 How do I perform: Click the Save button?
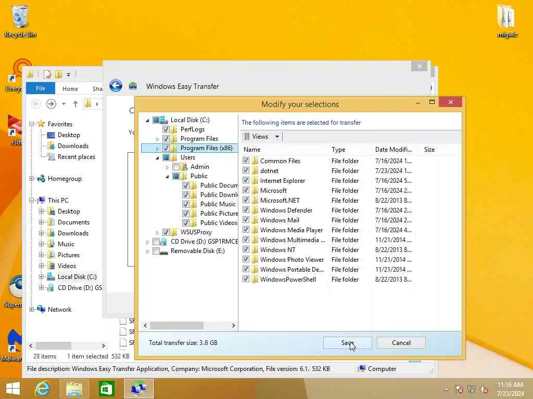coord(347,343)
